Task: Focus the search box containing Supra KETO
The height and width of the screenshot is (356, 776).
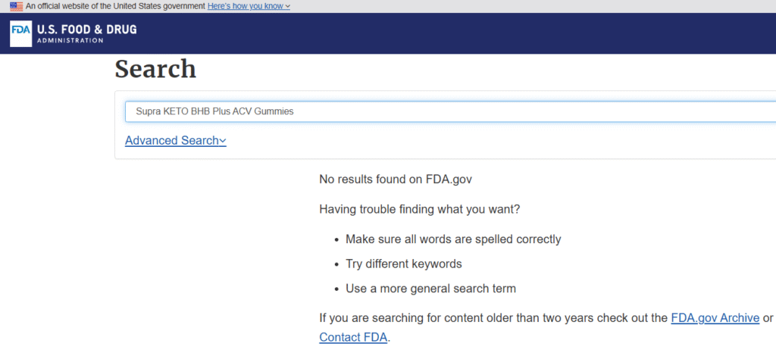Action: click(x=447, y=111)
